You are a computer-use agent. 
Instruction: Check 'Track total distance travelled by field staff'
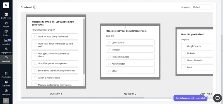tap(36, 45)
